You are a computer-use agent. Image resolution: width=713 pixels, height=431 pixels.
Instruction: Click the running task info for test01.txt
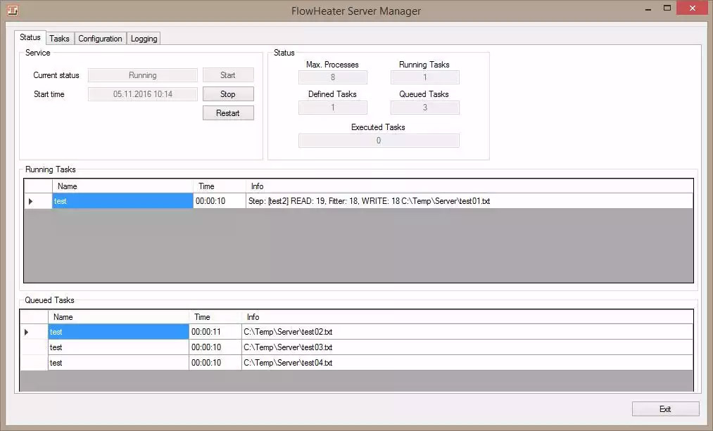point(469,201)
